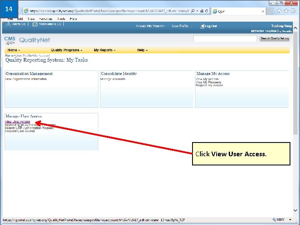Open the Alerts icon in portal header
300x225 pixels.
[8, 24]
